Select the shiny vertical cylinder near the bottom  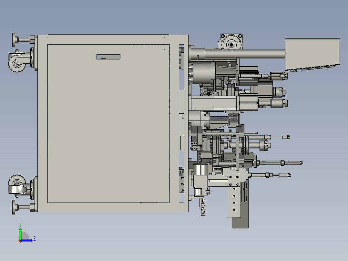click(200, 169)
